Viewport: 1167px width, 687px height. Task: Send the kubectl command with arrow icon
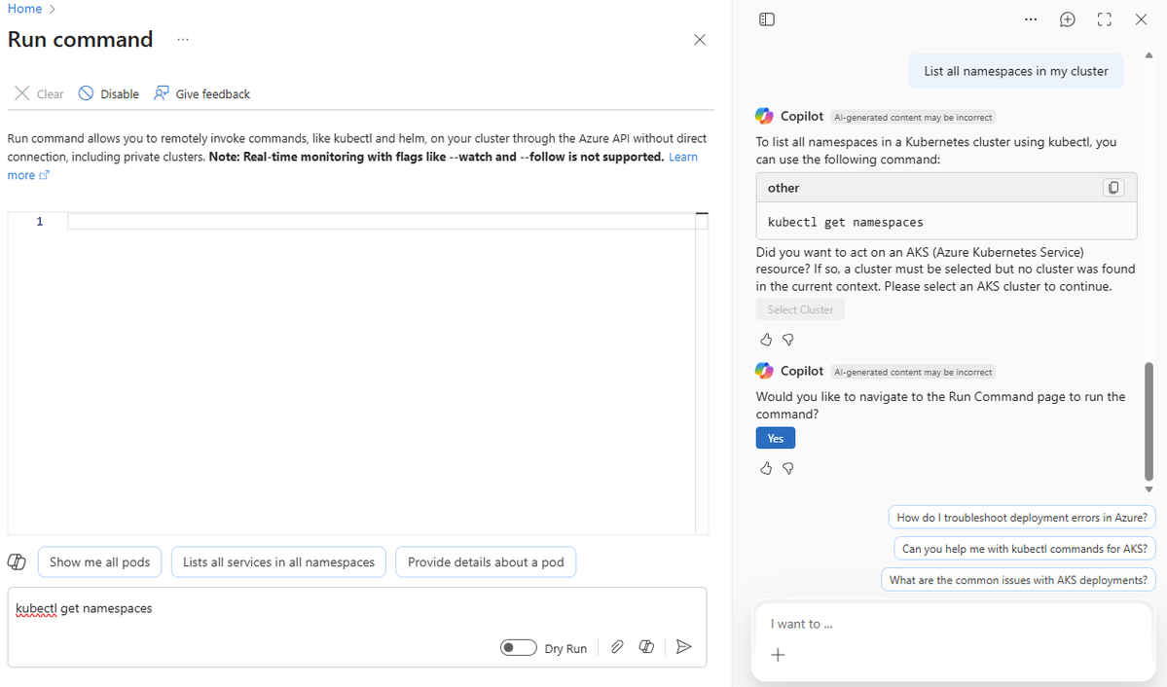click(x=684, y=647)
